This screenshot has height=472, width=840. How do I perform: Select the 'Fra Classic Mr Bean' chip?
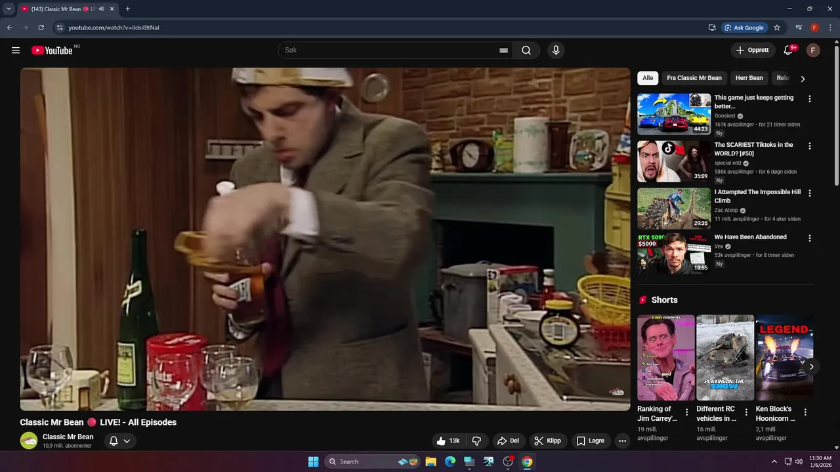point(694,78)
